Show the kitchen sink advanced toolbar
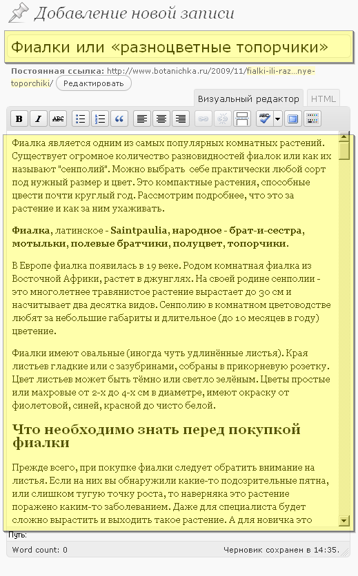 [312, 119]
